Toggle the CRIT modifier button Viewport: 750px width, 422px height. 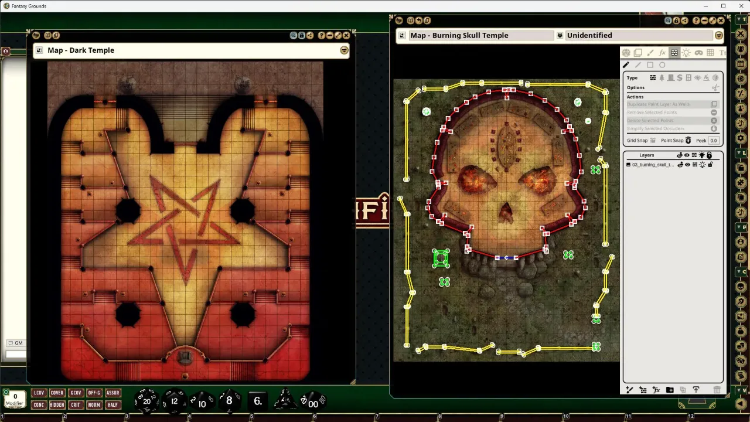[x=76, y=404]
